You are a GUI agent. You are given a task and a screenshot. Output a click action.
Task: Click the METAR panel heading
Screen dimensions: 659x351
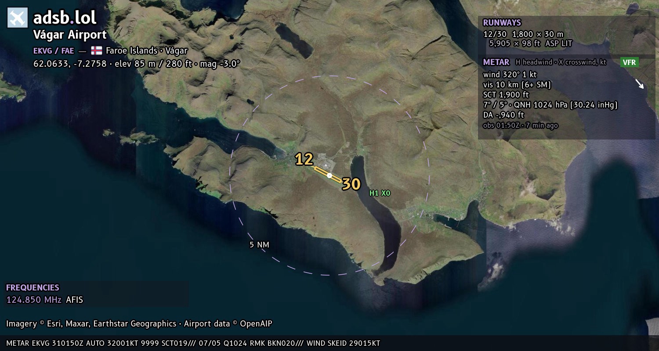coord(496,62)
